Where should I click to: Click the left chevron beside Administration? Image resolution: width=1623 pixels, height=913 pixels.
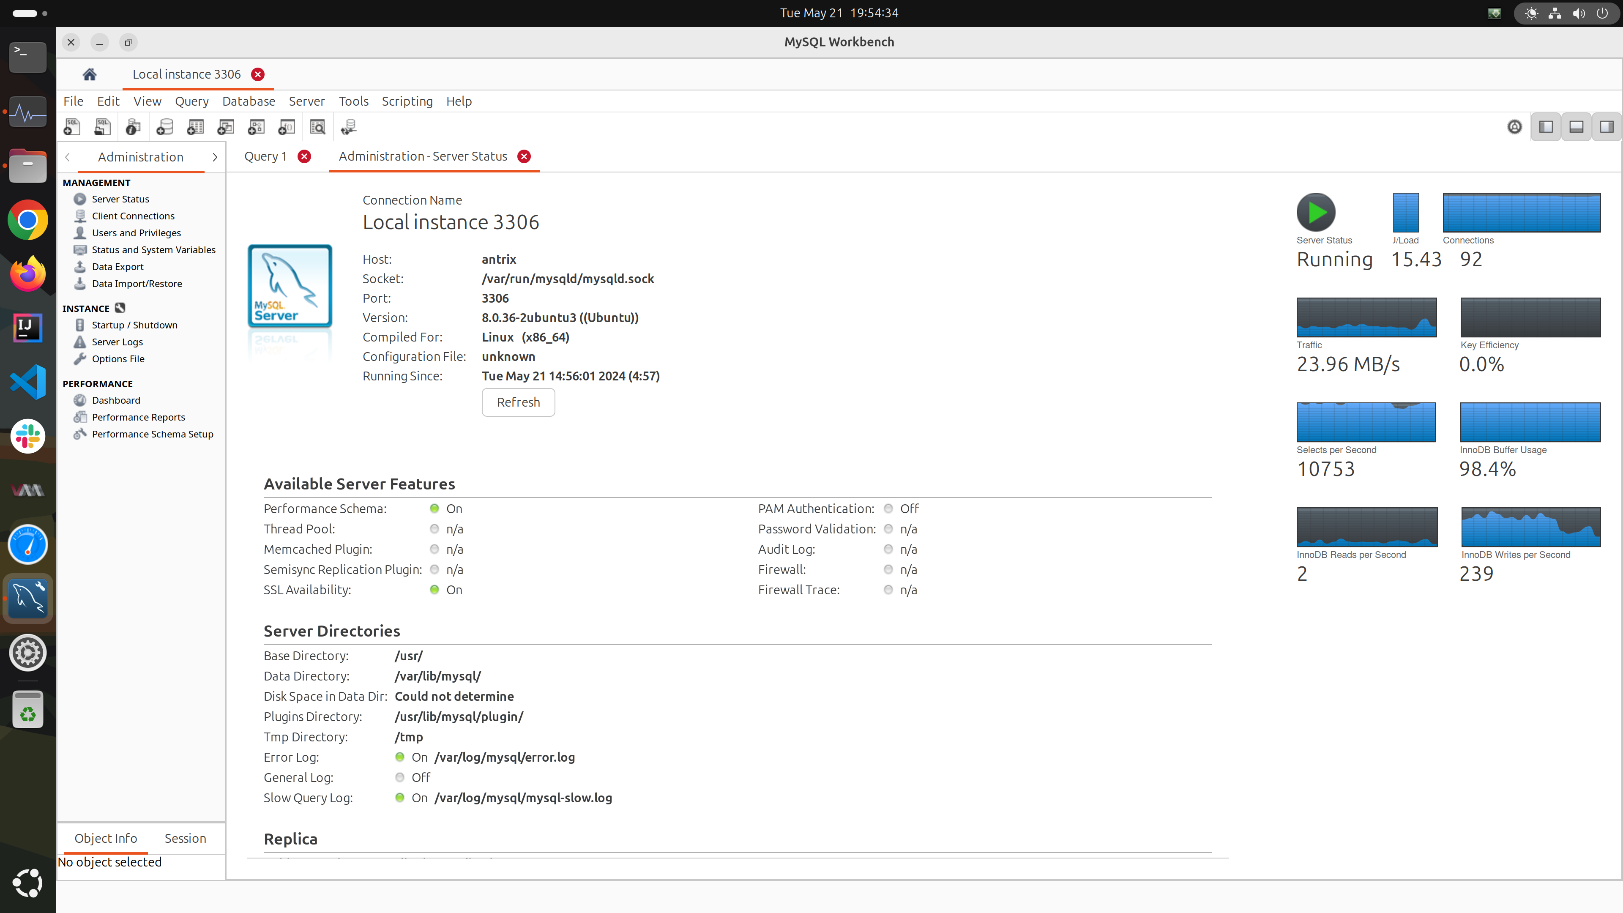click(68, 157)
